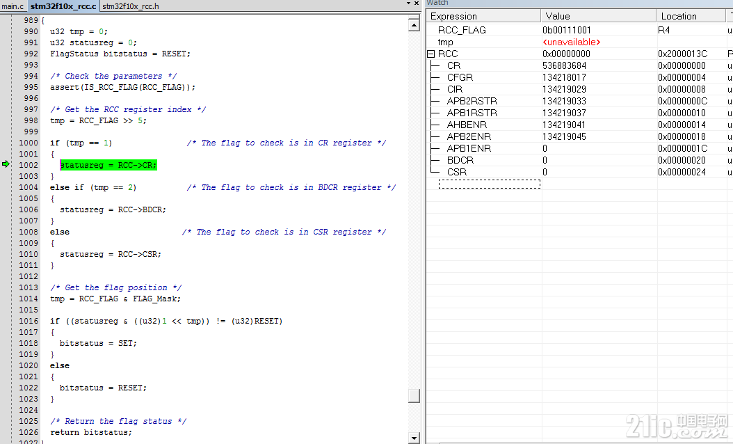
Task: Collapse the RCC struct in Watch
Action: [431, 54]
